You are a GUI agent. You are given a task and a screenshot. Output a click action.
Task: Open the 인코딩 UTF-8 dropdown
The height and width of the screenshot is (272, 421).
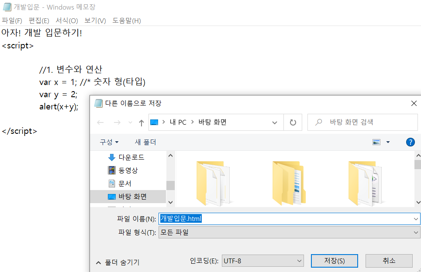(262, 261)
